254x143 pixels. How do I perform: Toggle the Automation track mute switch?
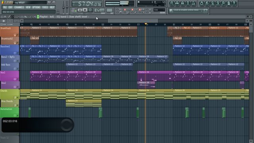17,116
